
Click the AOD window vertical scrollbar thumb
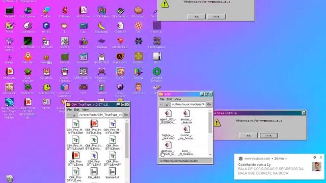210,123
